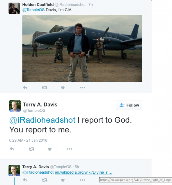Open Terry A. Davis name in 5h tweet
Viewport: 172px width, 185px height.
coord(35,167)
